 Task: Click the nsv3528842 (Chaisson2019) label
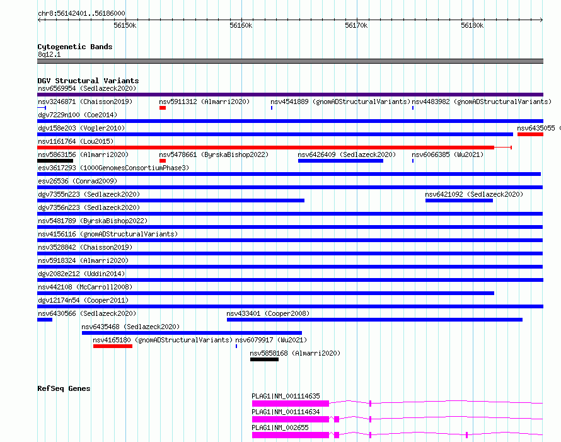(85, 247)
